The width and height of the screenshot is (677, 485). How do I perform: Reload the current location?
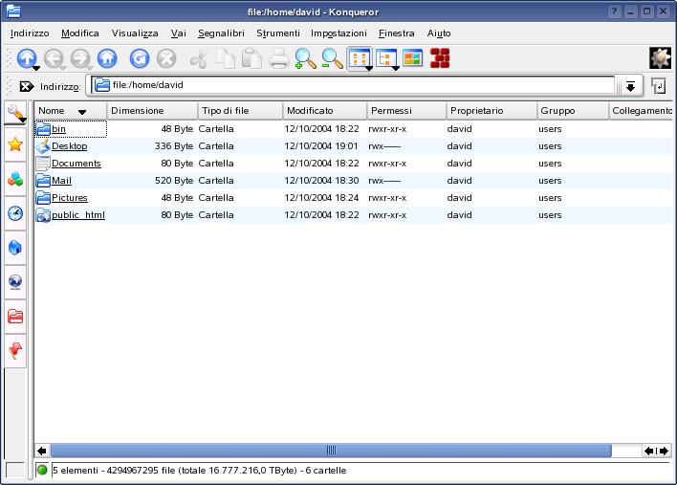pyautogui.click(x=140, y=58)
